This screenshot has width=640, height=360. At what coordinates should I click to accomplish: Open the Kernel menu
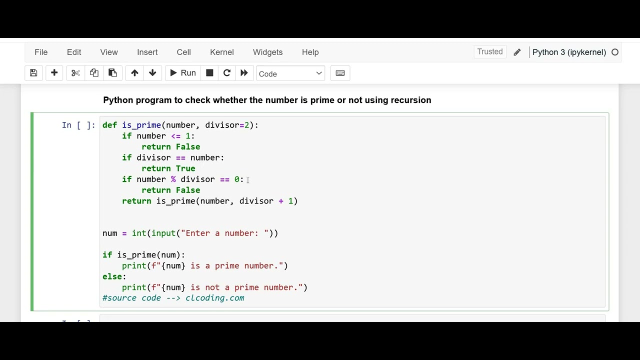[x=221, y=52]
